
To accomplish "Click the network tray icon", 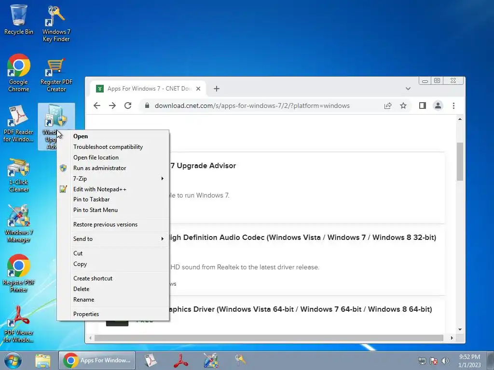I will tap(422, 361).
